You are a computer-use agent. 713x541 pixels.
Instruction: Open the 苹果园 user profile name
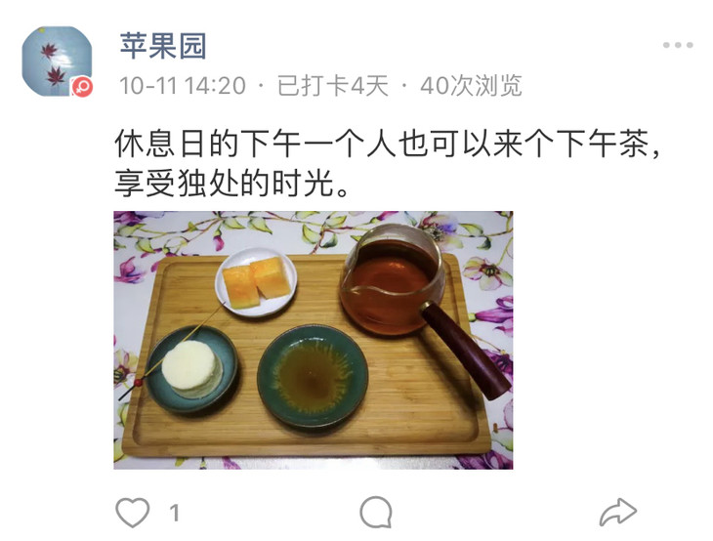click(163, 46)
